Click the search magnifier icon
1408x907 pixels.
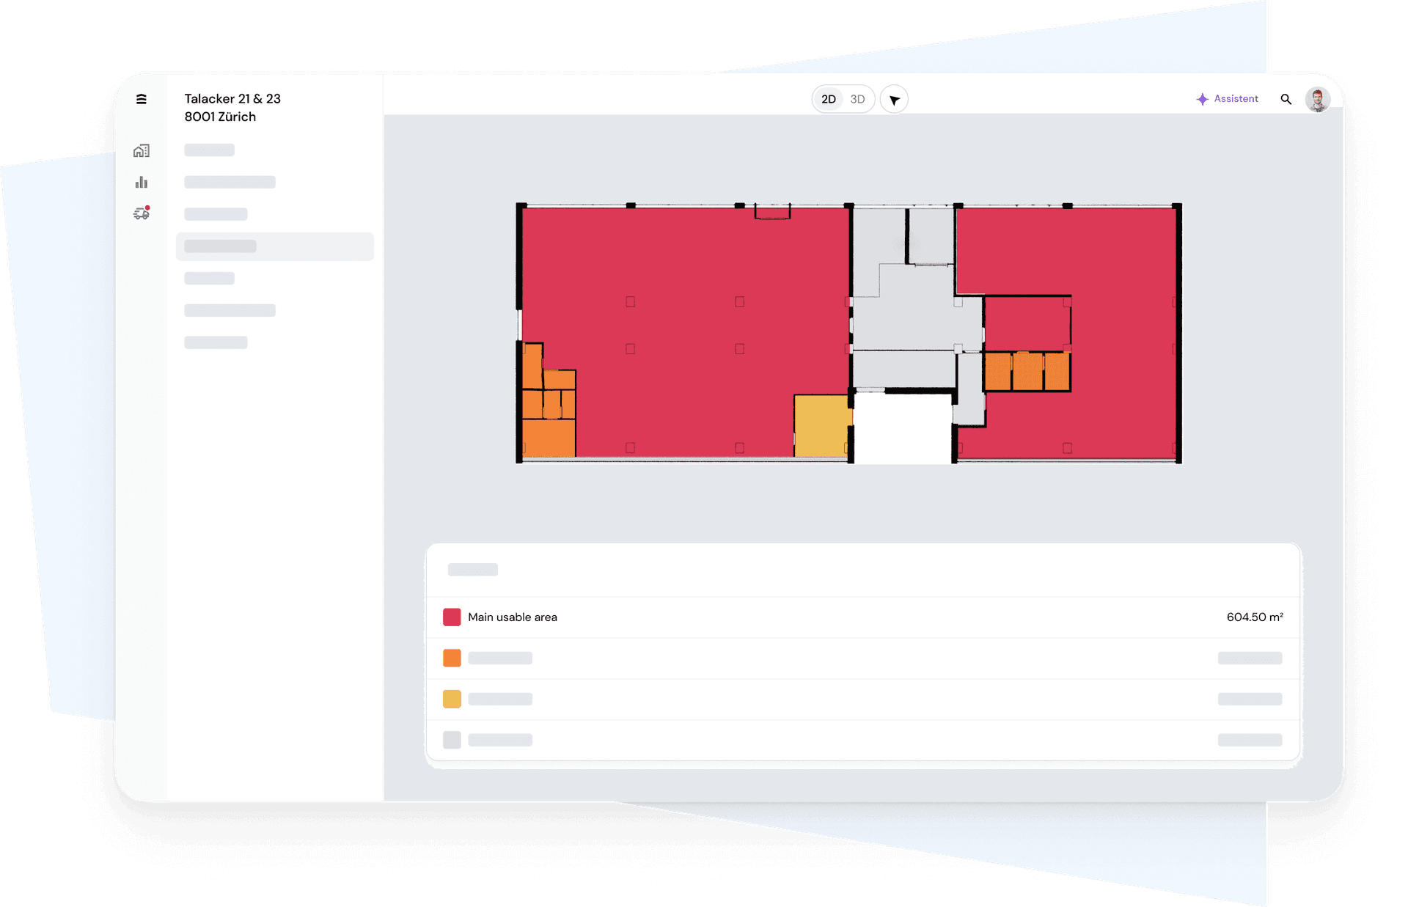1286,99
